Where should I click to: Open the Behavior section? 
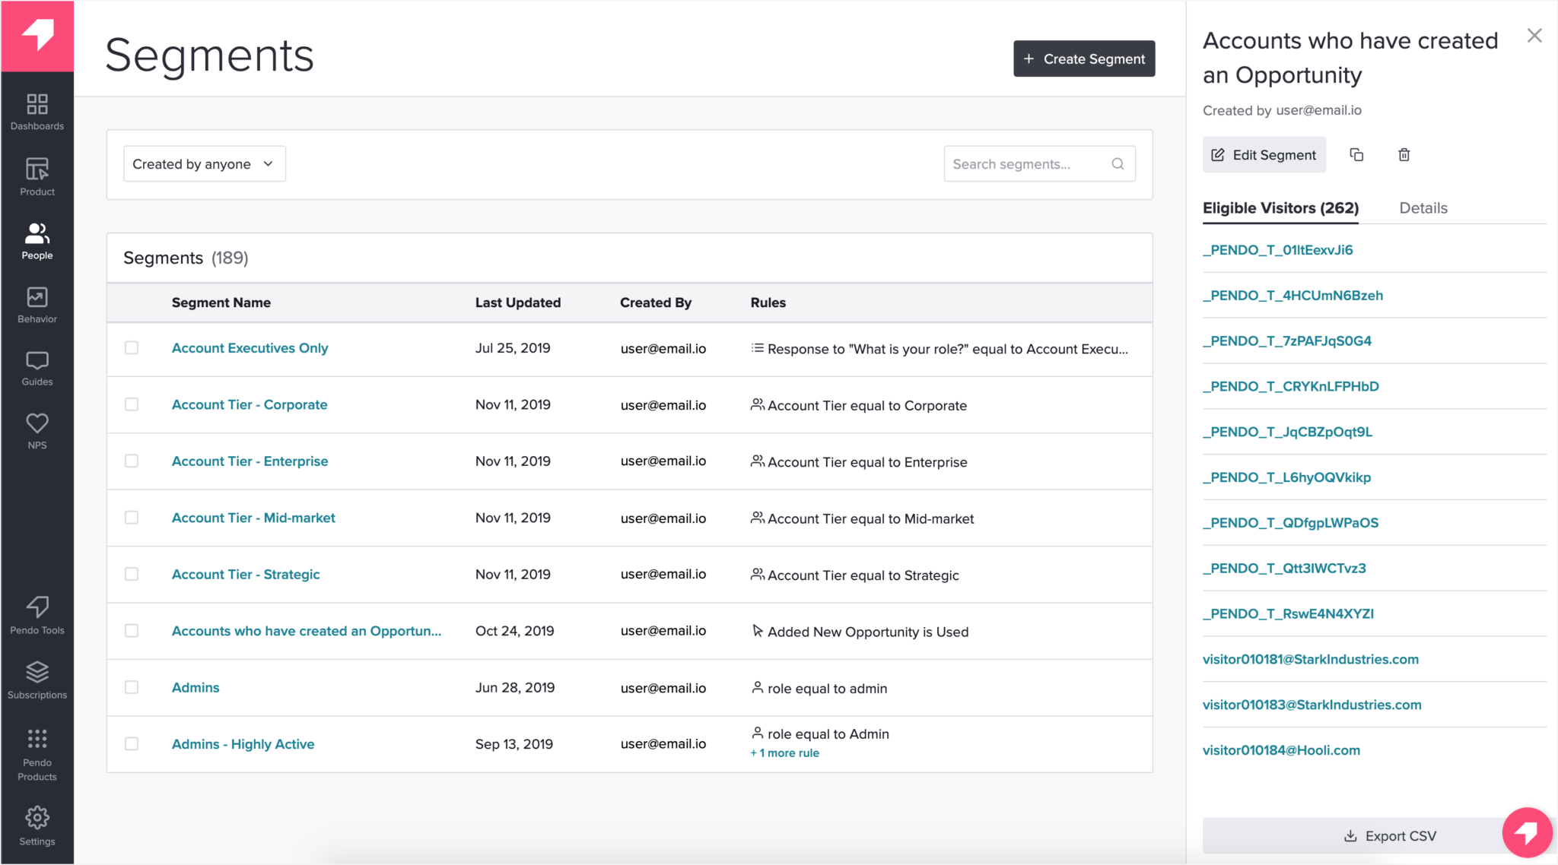37,303
